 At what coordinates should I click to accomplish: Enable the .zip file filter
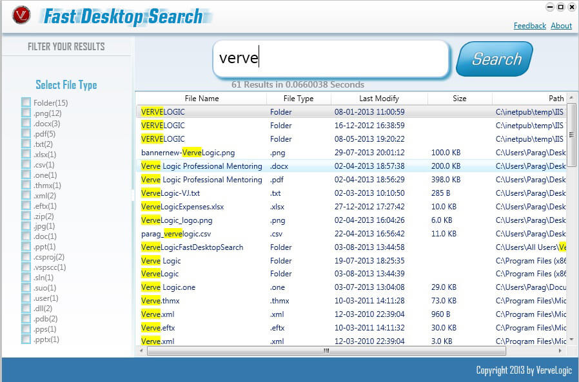point(26,216)
